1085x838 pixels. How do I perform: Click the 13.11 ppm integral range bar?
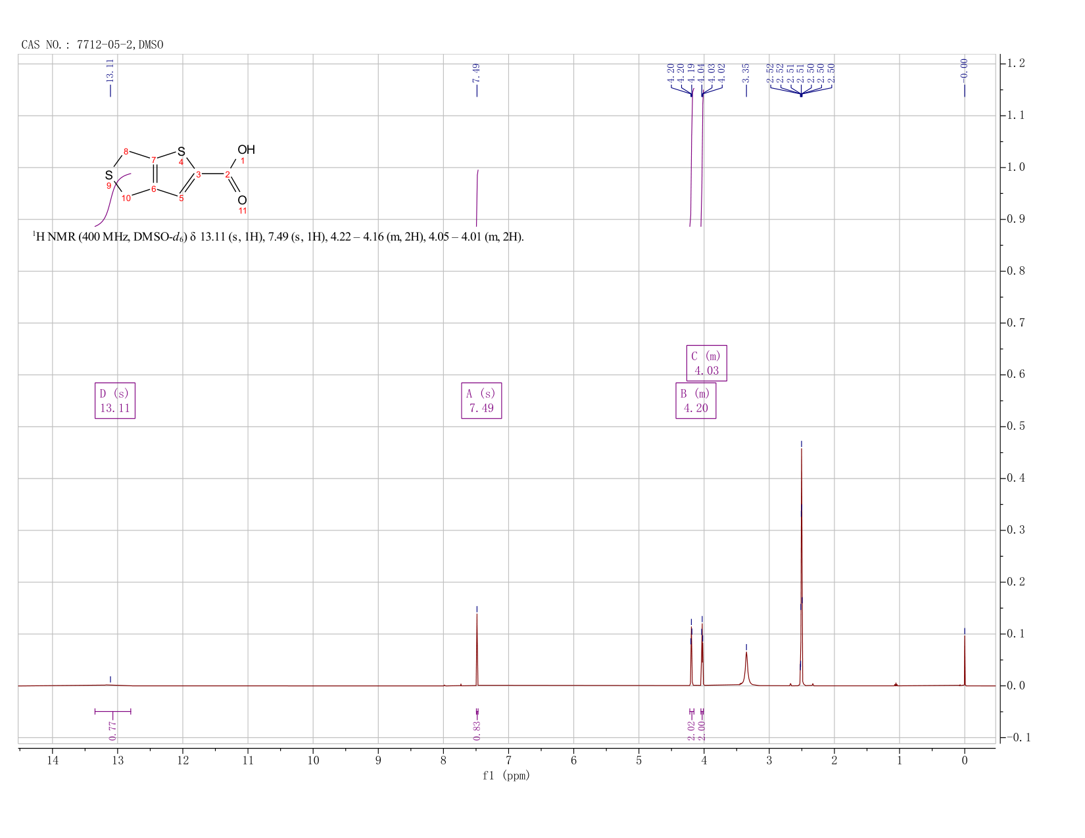click(112, 711)
